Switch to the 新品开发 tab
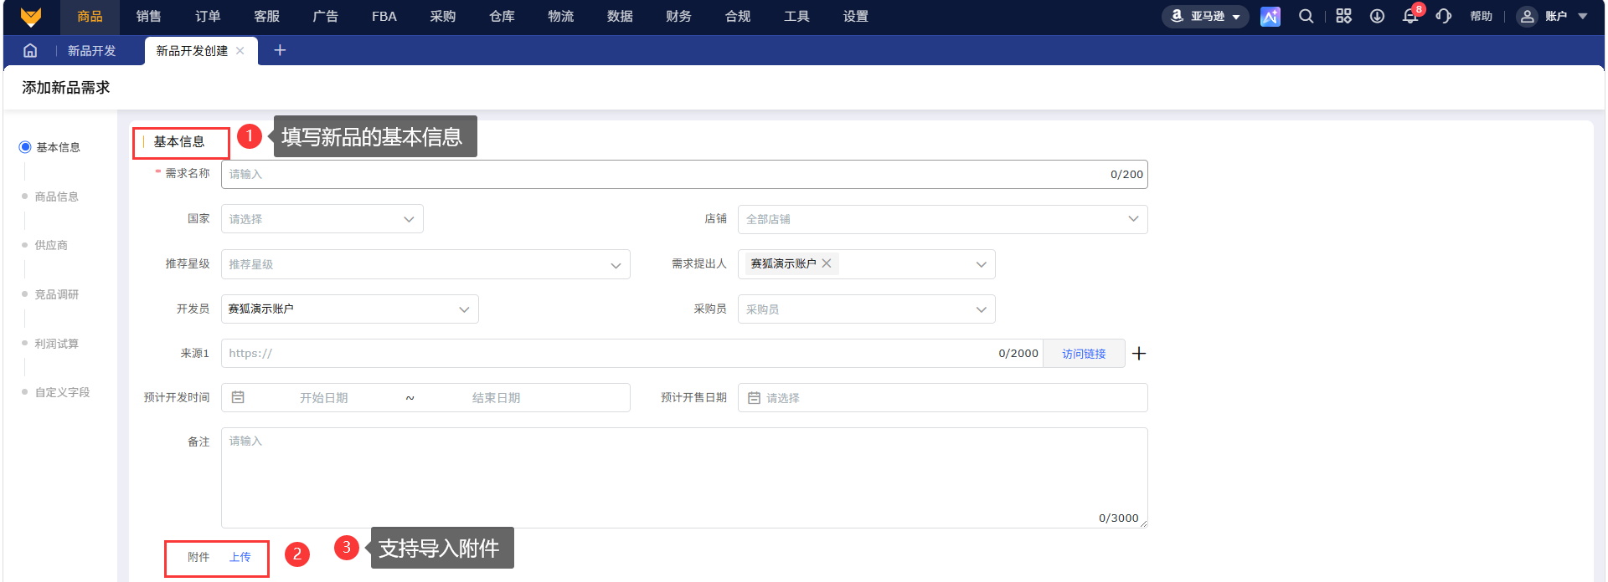 [91, 51]
